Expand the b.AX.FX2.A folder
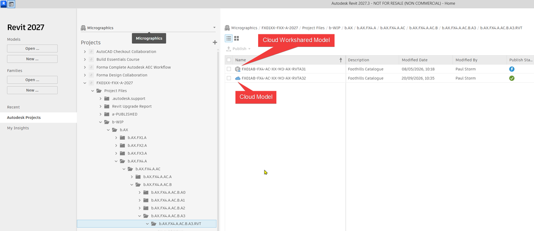Image resolution: width=534 pixels, height=231 pixels. pyautogui.click(x=116, y=145)
